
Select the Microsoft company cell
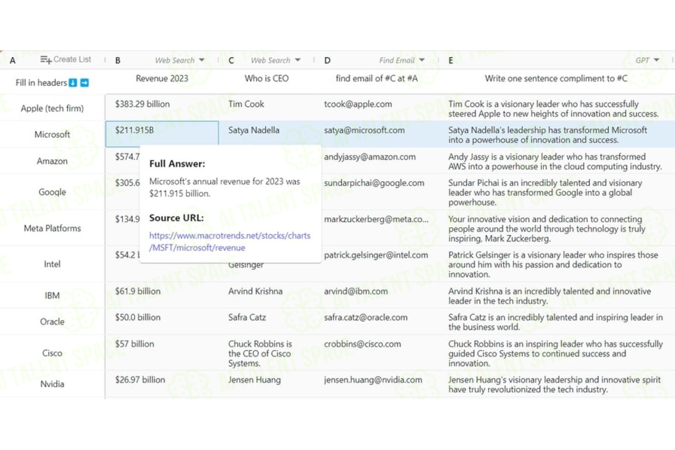point(52,135)
